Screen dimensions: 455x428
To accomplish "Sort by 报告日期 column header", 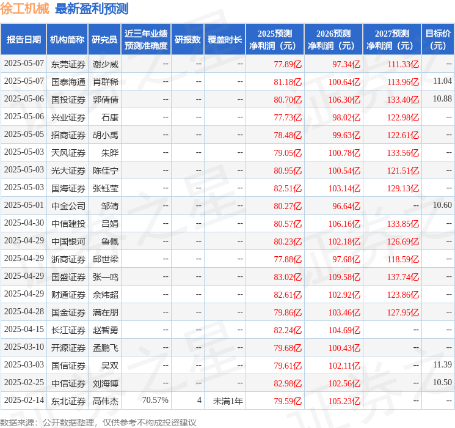I will point(23,40).
